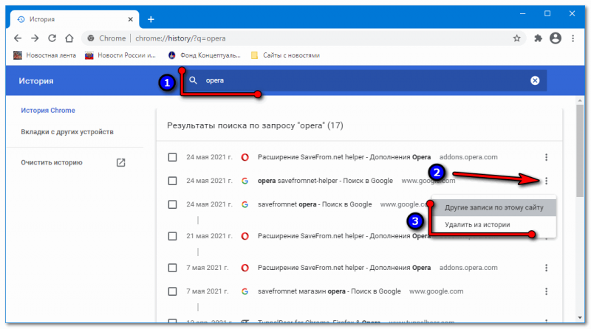Screen dimensions: 591x329
Task: Clear the search field with X icon
Action: click(x=535, y=80)
